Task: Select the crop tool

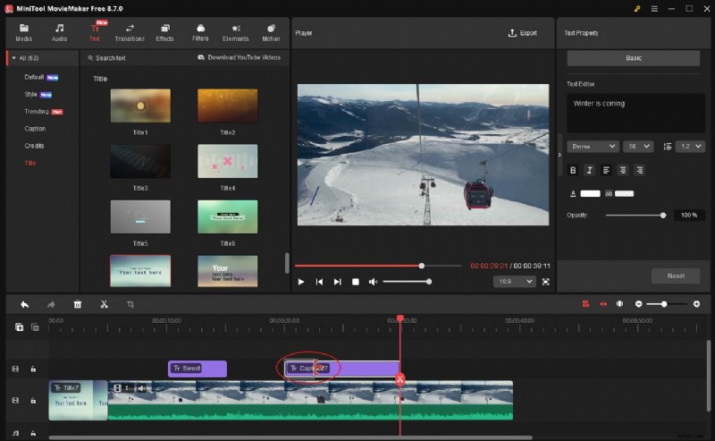Action: coord(130,304)
